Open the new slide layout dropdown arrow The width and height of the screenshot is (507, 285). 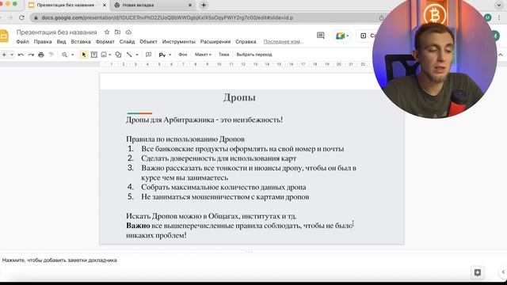coord(12,55)
